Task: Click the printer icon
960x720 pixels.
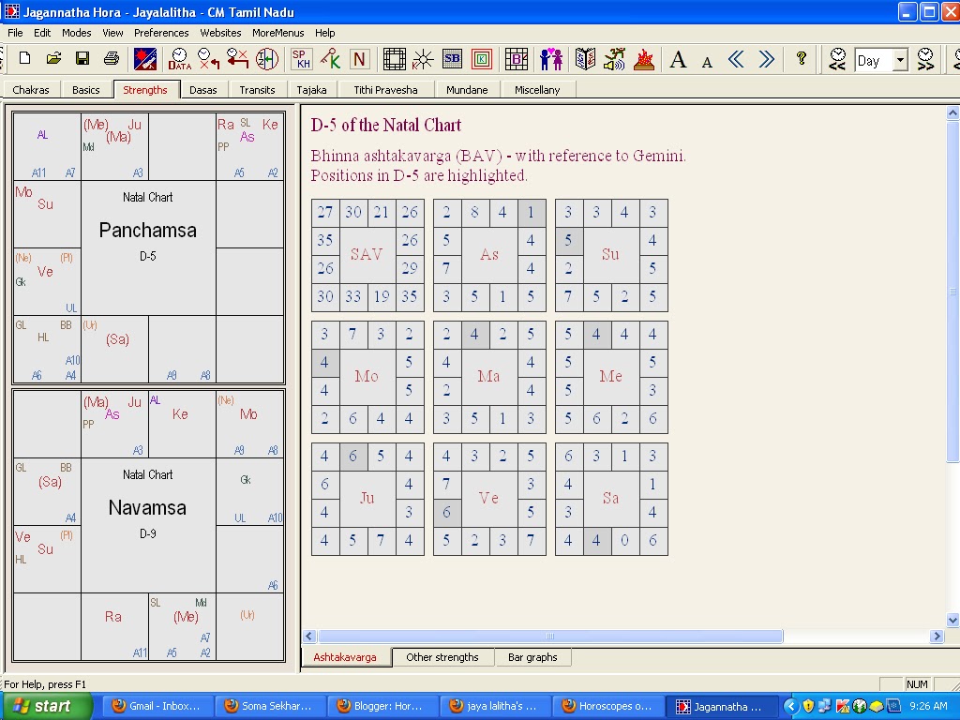Action: (111, 59)
